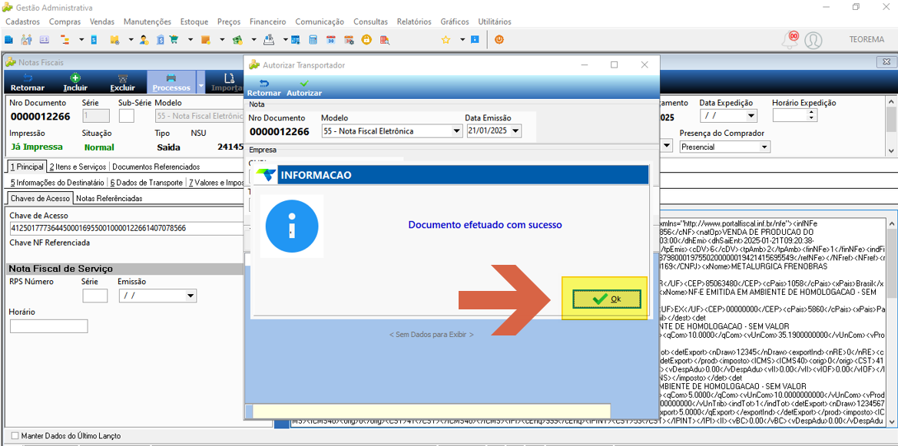Open the Financeiro menu

coord(267,21)
